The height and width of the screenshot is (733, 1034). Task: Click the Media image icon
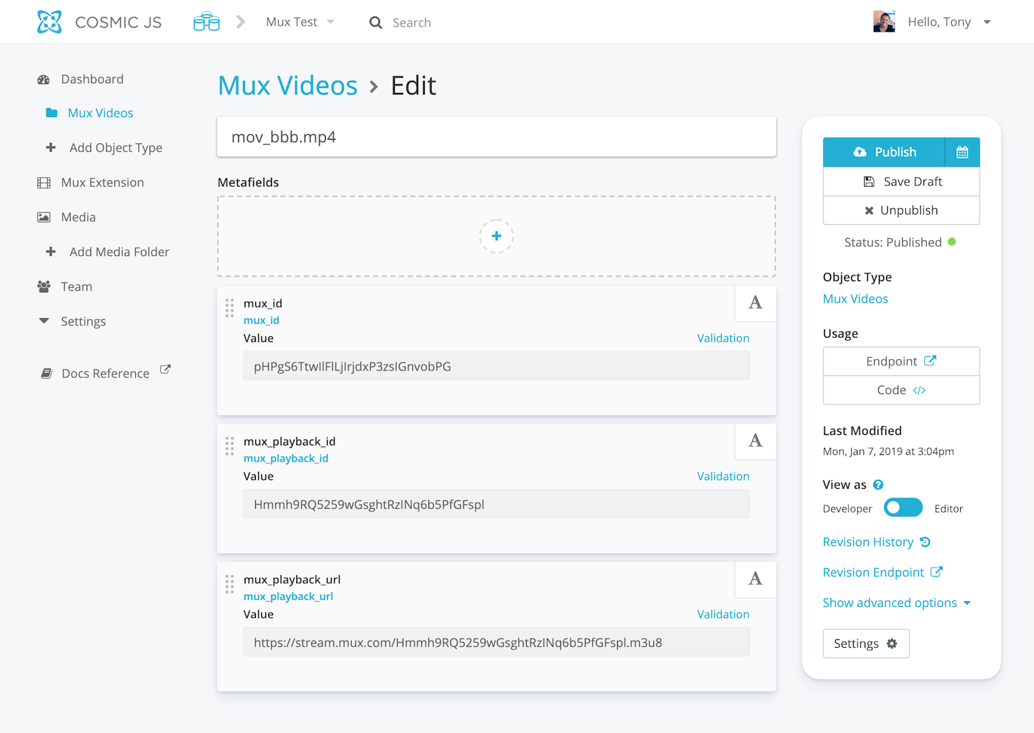coord(44,217)
